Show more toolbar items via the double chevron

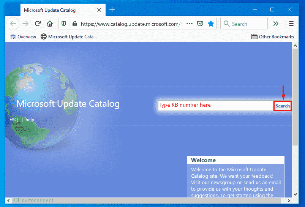tap(276, 24)
